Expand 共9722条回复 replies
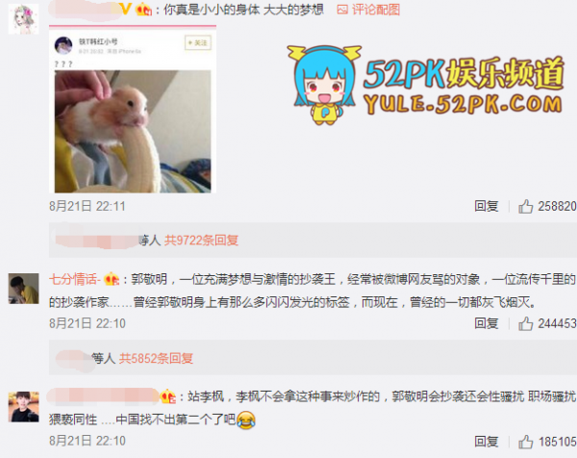 tap(201, 241)
